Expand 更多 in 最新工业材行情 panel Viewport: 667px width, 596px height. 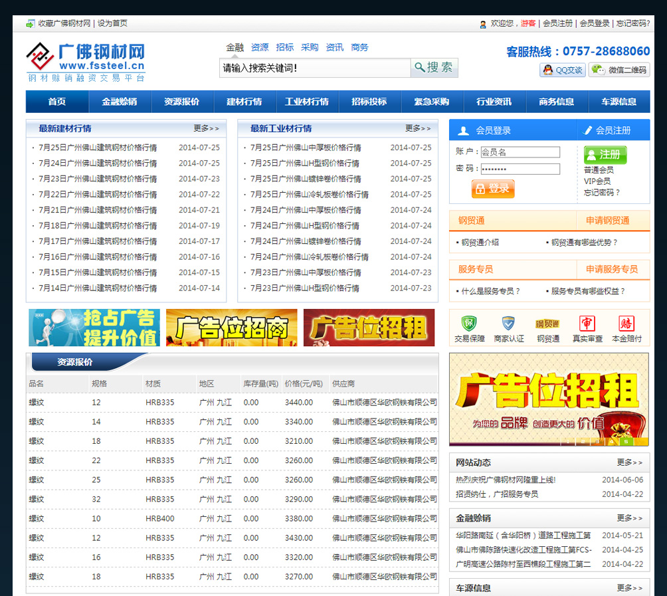tap(418, 128)
